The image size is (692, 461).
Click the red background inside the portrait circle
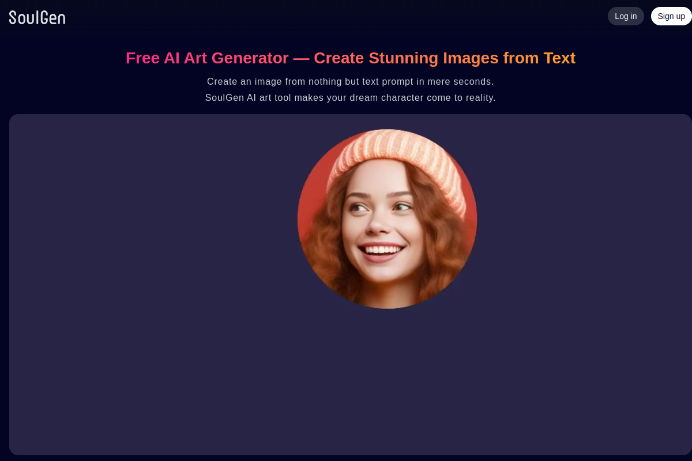tap(311, 190)
